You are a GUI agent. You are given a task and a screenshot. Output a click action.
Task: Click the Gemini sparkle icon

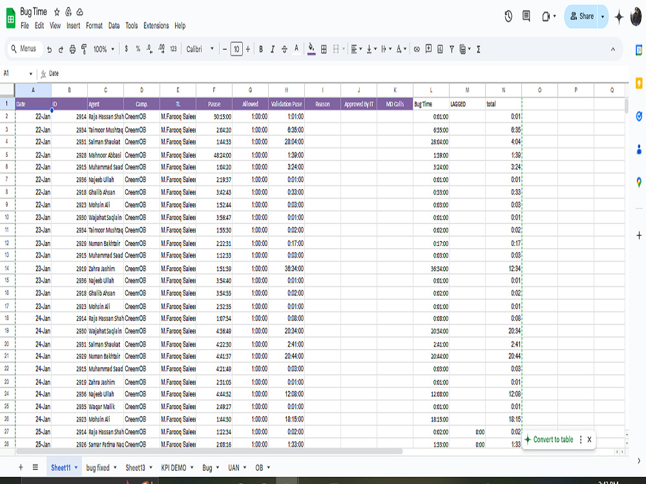pos(619,17)
